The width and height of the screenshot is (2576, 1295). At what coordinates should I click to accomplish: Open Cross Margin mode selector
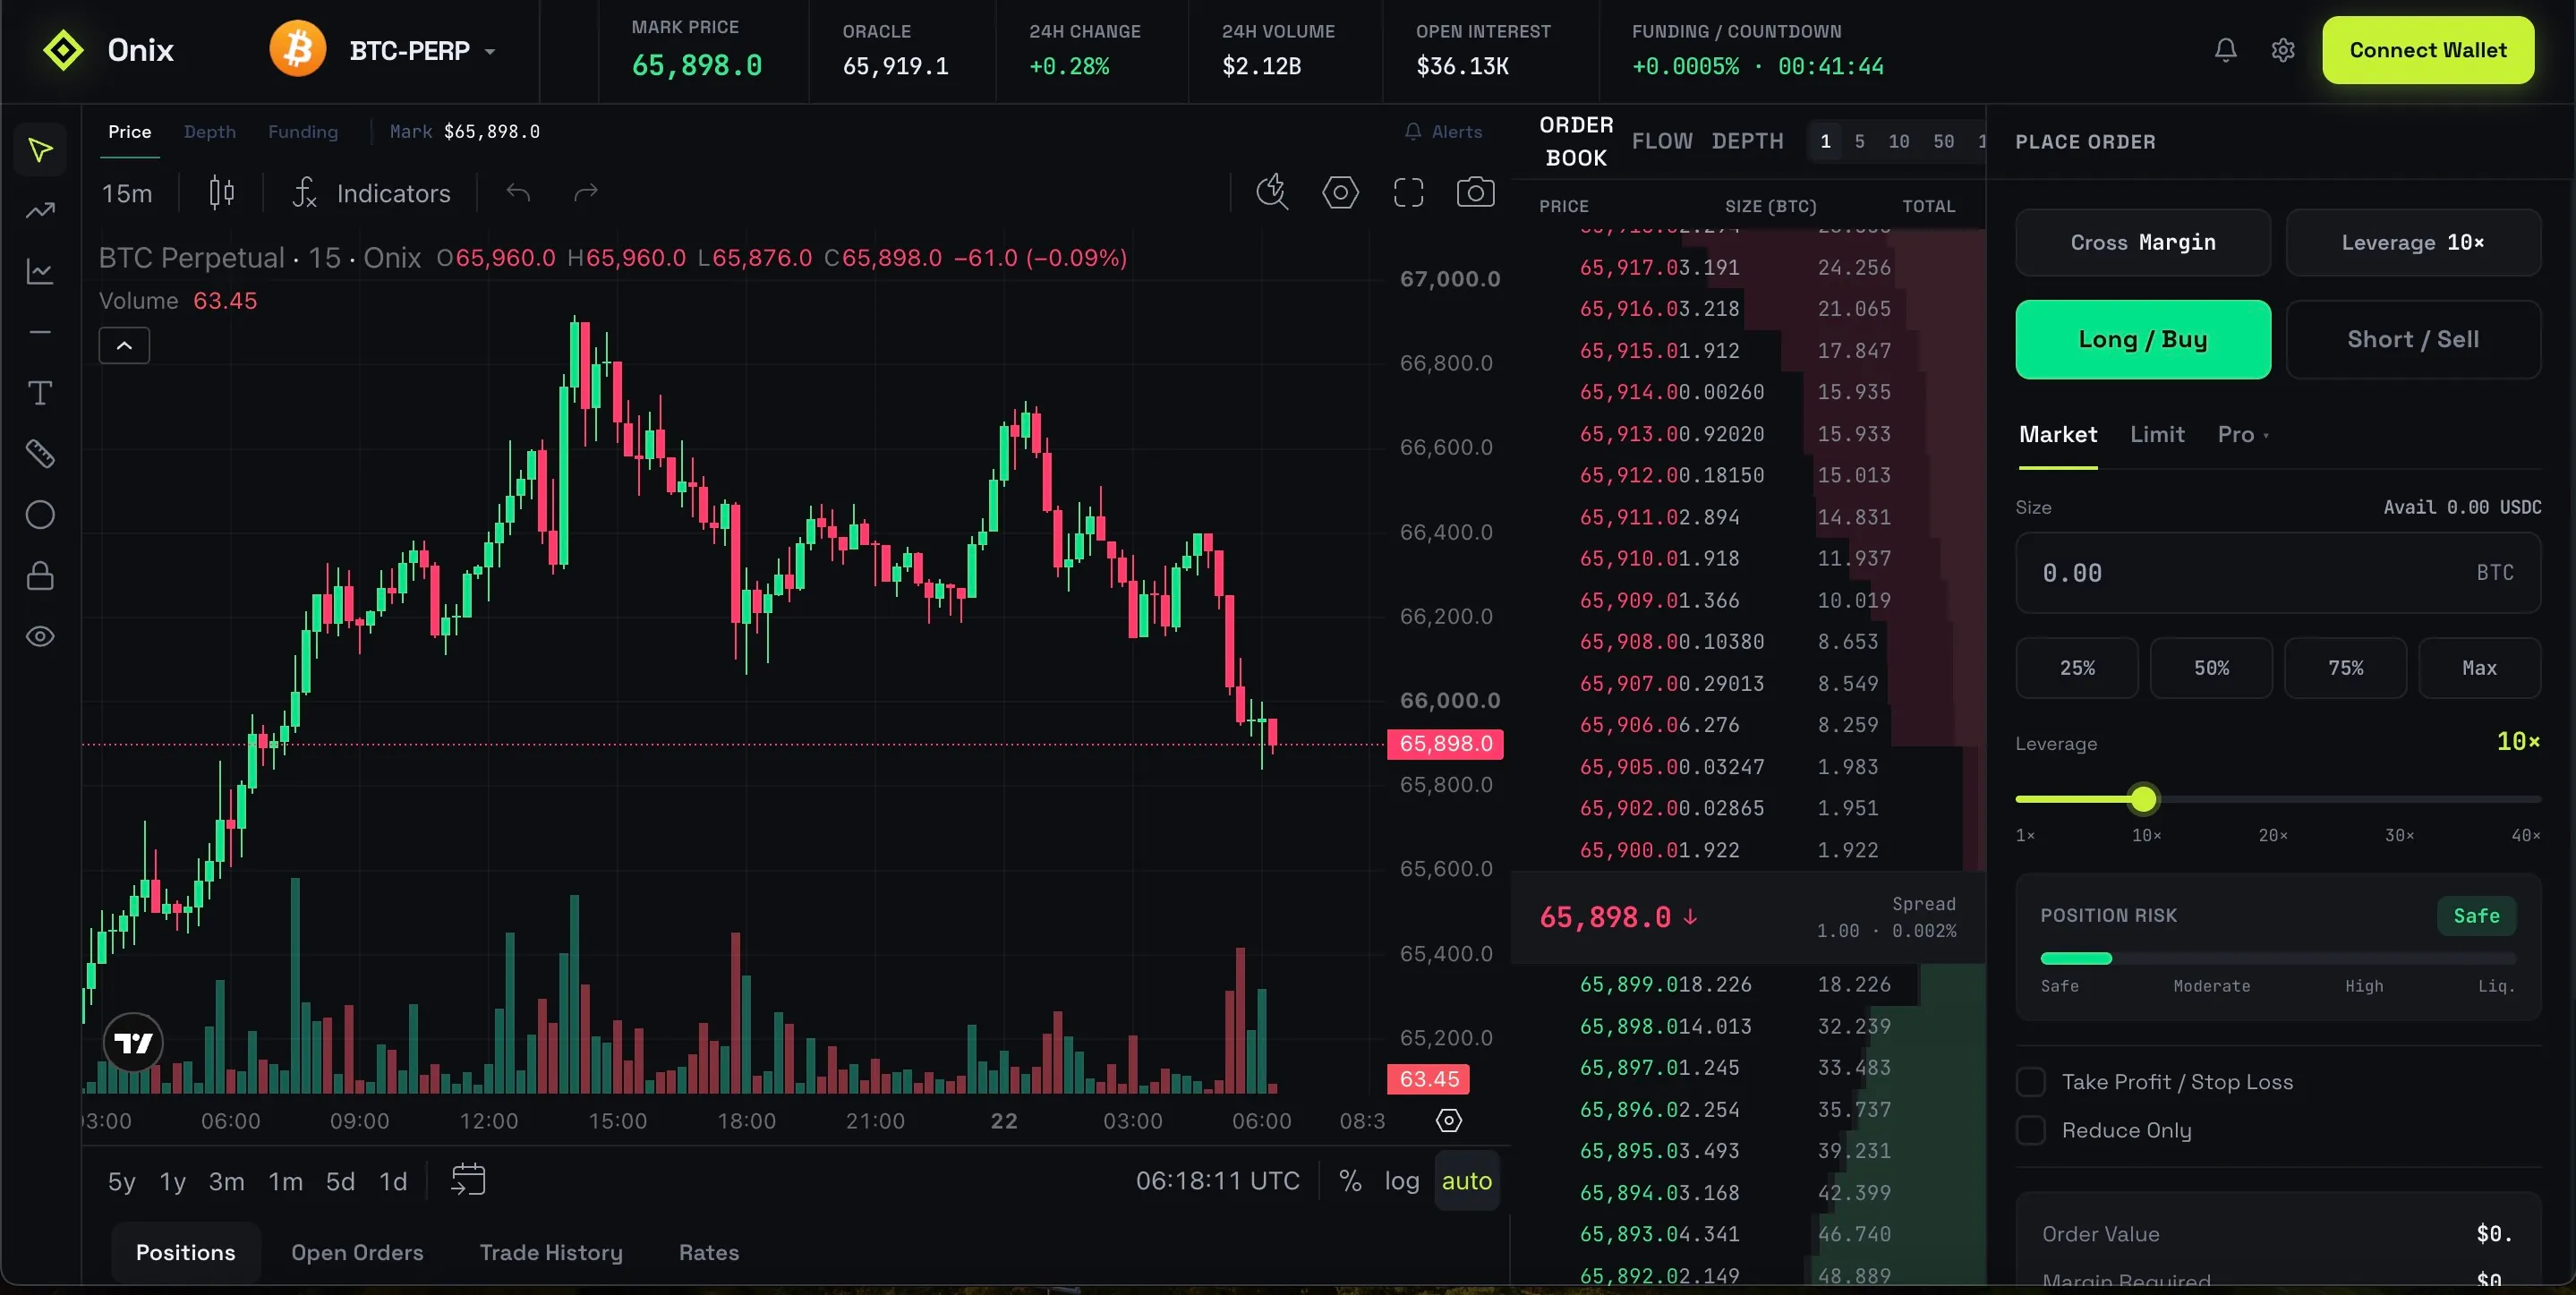coord(2143,243)
